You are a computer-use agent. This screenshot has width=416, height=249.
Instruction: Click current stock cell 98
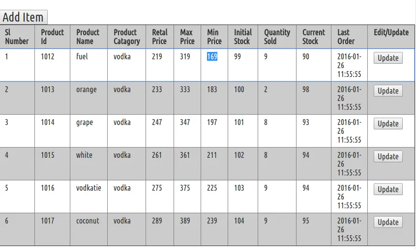(x=306, y=89)
